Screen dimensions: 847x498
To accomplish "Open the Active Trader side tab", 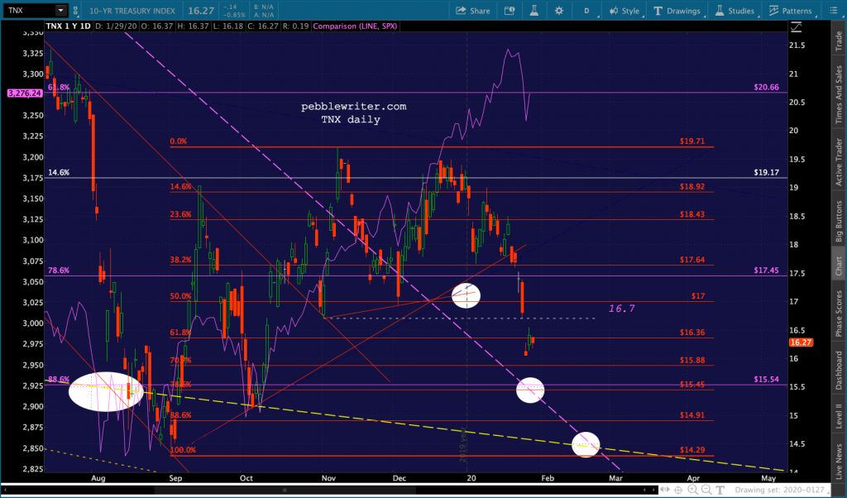I will 839,162.
